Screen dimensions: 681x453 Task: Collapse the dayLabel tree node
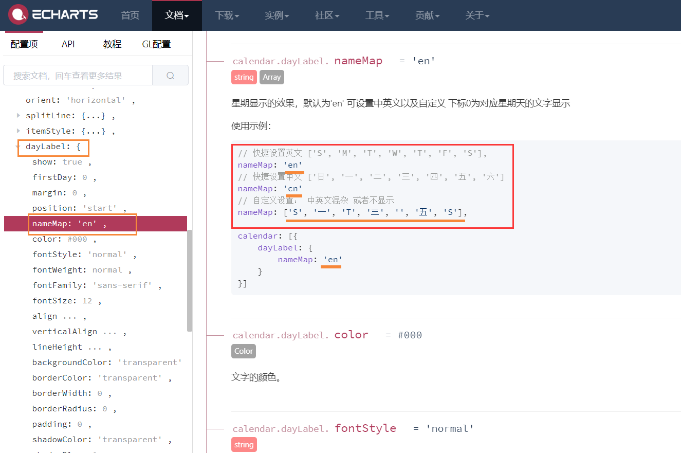pyautogui.click(x=17, y=146)
